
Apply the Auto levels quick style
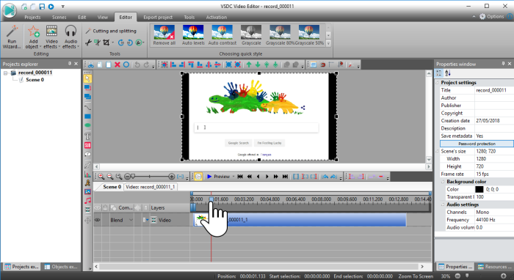pos(193,35)
